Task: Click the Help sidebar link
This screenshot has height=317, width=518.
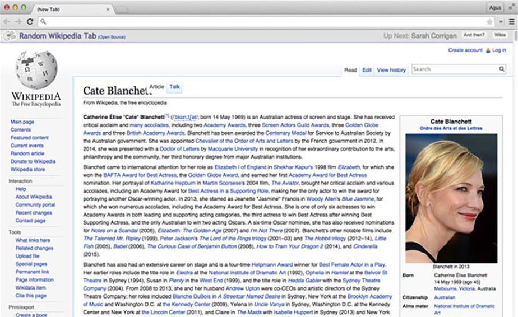Action: tap(21, 189)
